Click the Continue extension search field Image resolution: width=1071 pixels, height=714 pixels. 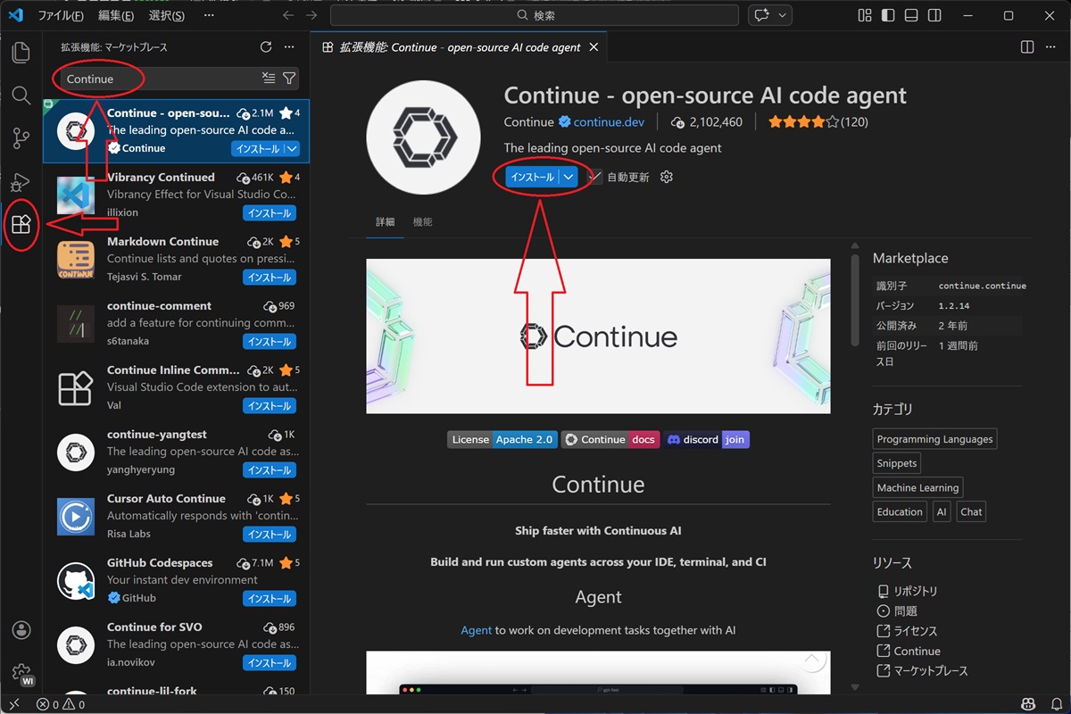coord(161,79)
